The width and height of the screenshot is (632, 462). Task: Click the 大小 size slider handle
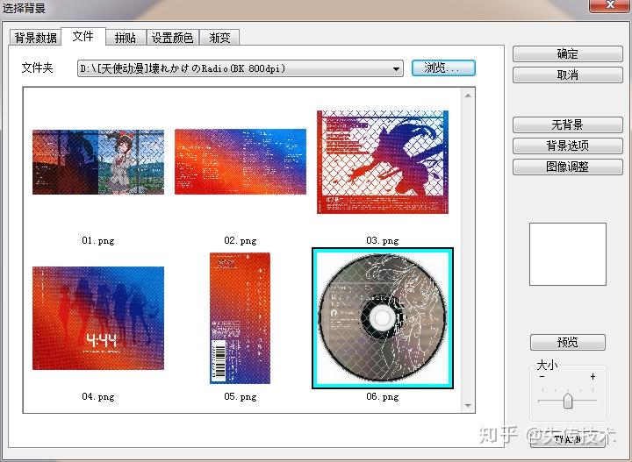568,401
